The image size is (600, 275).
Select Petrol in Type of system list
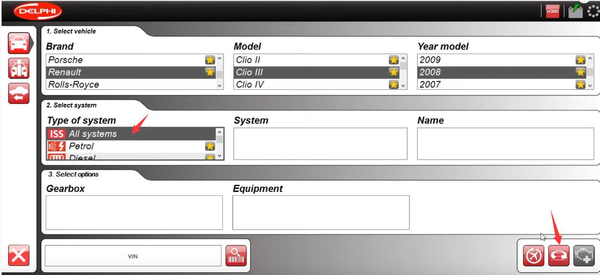tap(131, 146)
